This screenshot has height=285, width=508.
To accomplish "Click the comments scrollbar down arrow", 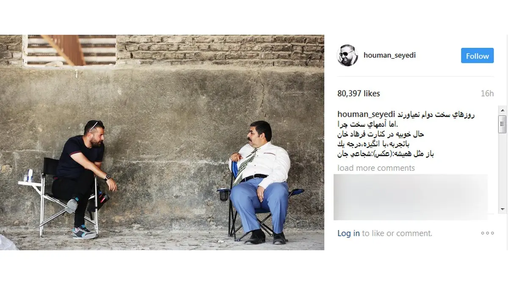I will (x=502, y=209).
